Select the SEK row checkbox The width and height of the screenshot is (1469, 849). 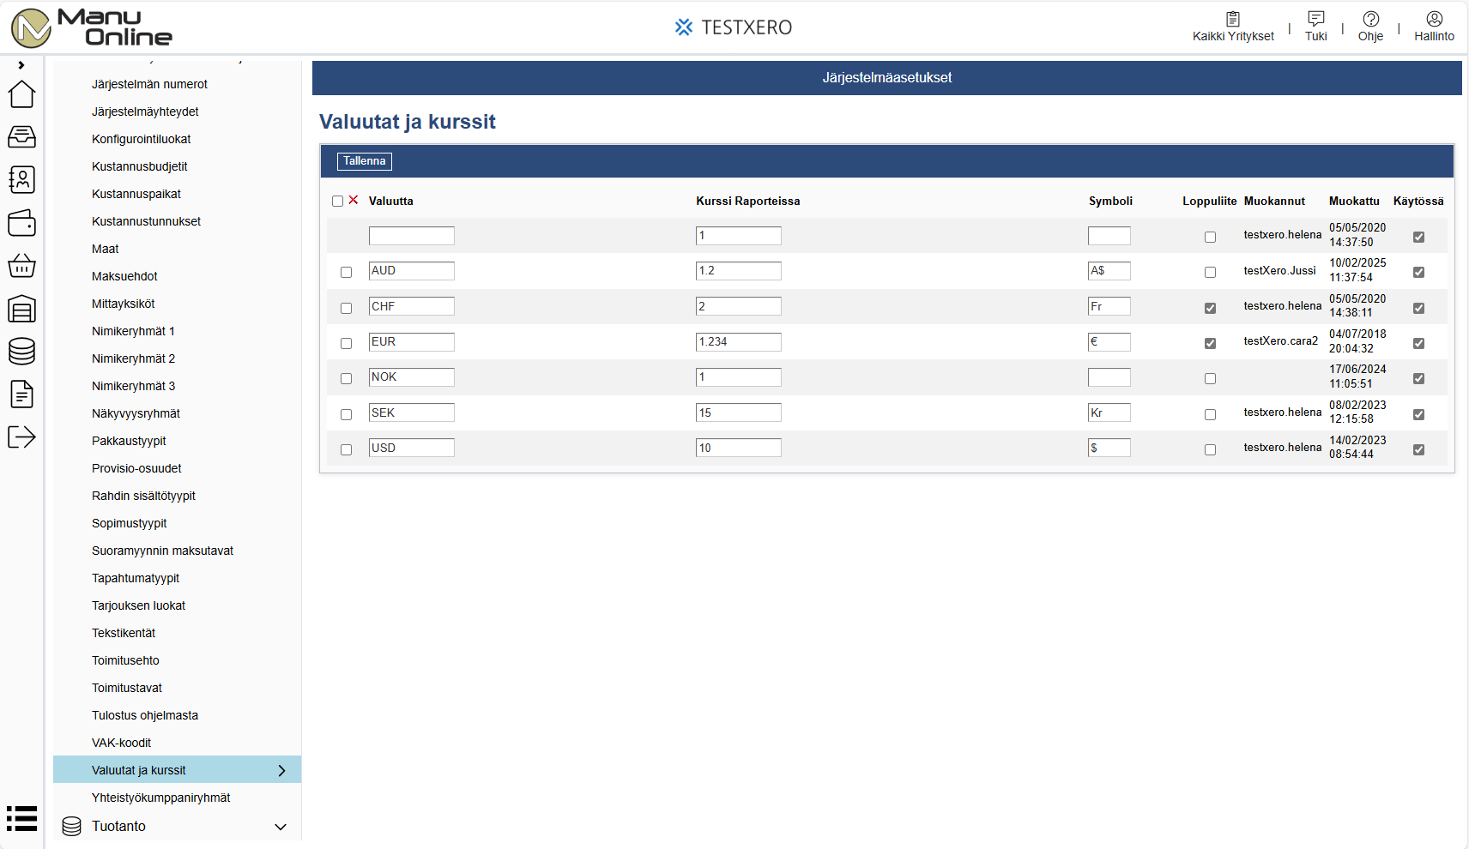[x=346, y=414]
